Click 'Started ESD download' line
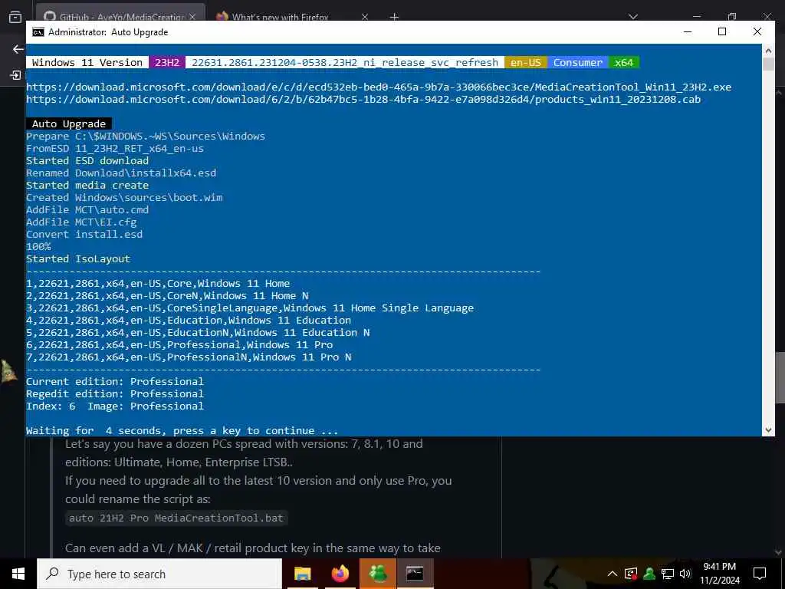Viewport: 785px width, 589px height. click(x=87, y=161)
